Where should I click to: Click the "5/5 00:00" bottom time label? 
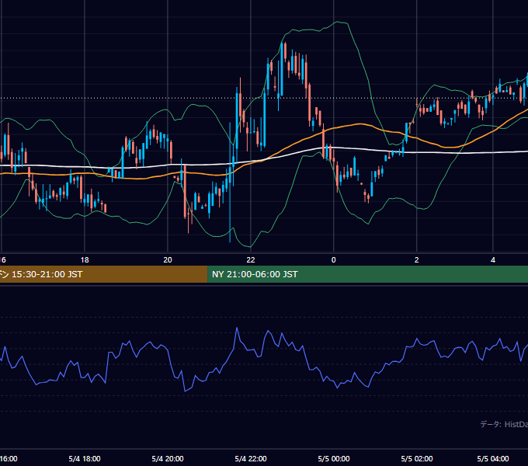tap(334, 458)
